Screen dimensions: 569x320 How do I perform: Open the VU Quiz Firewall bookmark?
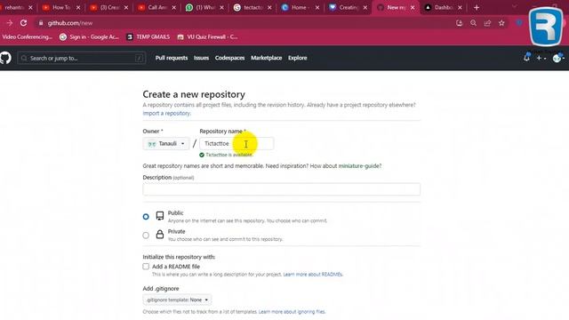tap(207, 37)
